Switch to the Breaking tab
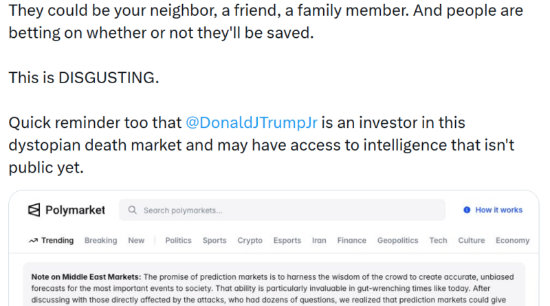Screen dimensions: 550x306 click(x=100, y=241)
